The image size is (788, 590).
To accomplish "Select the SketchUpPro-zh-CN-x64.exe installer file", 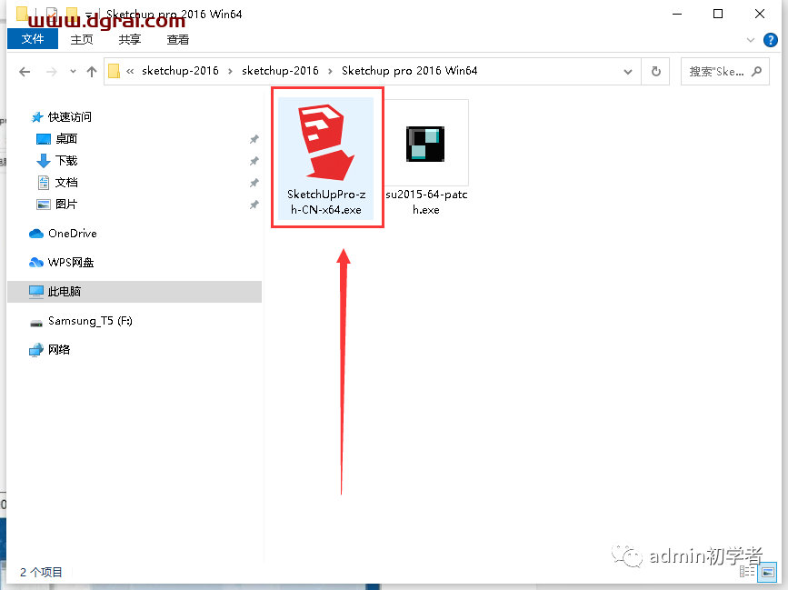I will click(x=326, y=158).
